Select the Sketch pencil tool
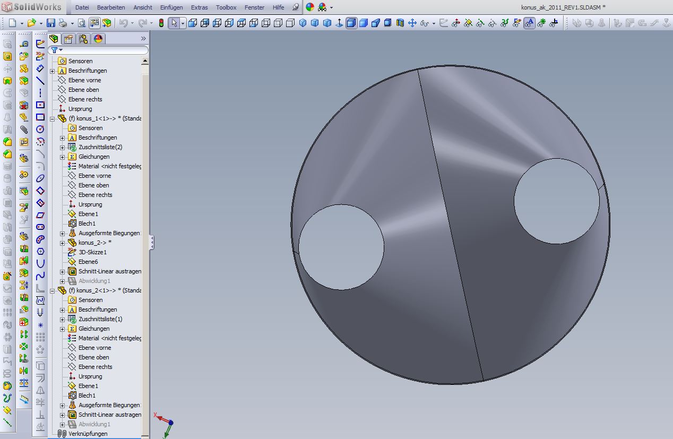 point(40,45)
